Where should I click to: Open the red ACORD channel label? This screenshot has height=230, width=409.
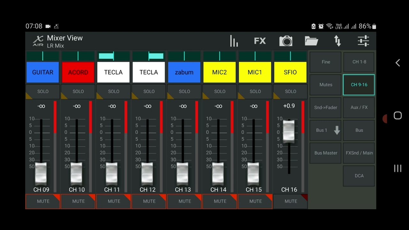coord(78,73)
